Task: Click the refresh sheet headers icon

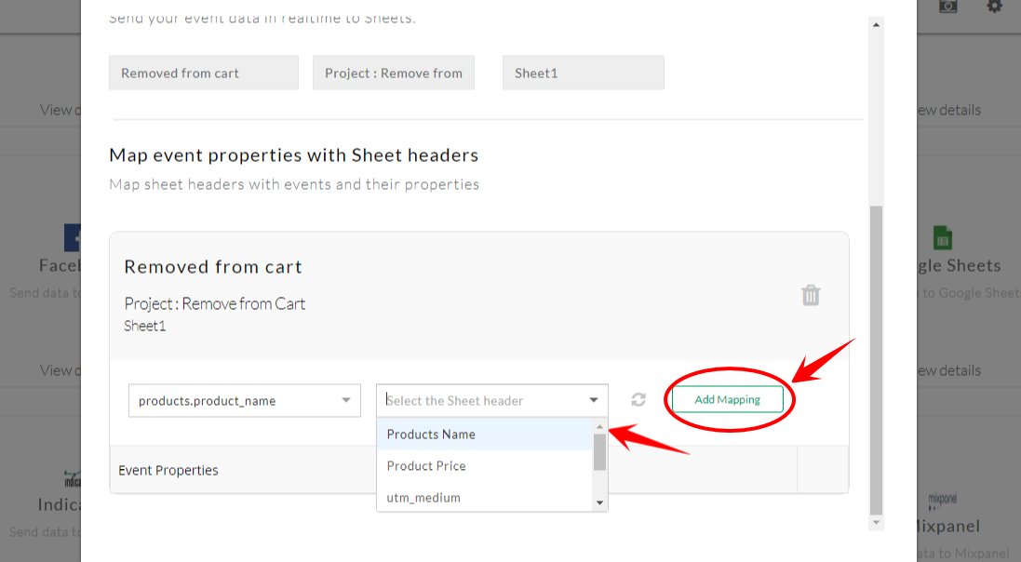Action: [638, 400]
